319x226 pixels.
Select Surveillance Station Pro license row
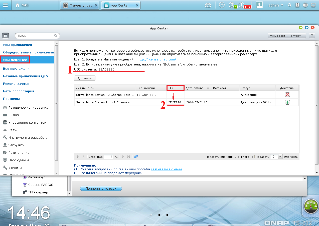(187, 102)
